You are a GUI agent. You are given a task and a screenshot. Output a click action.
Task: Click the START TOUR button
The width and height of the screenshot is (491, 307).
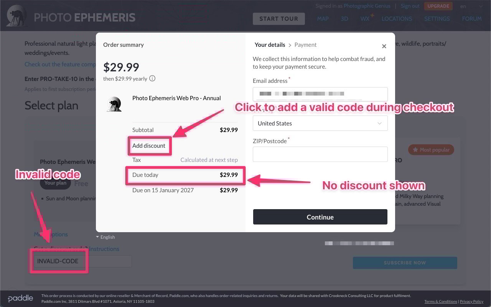[x=279, y=19]
